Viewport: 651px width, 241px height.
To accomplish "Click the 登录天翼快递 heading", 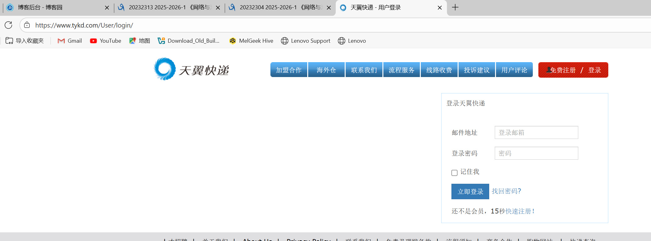I will 466,103.
